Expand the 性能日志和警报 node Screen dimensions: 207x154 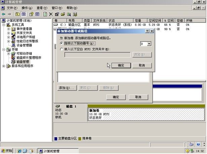(8, 41)
